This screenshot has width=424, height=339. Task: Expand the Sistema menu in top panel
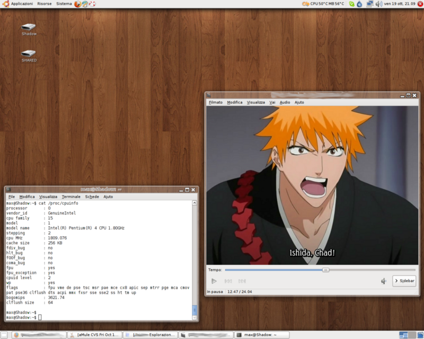(x=64, y=4)
